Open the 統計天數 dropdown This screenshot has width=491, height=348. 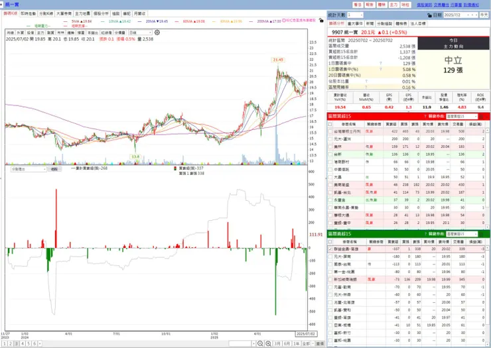click(x=355, y=15)
